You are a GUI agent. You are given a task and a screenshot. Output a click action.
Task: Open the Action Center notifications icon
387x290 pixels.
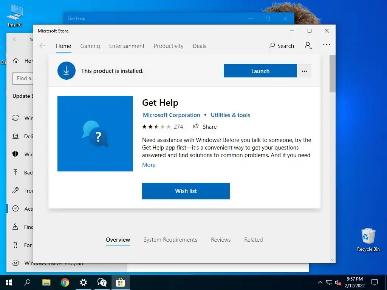tap(375, 282)
